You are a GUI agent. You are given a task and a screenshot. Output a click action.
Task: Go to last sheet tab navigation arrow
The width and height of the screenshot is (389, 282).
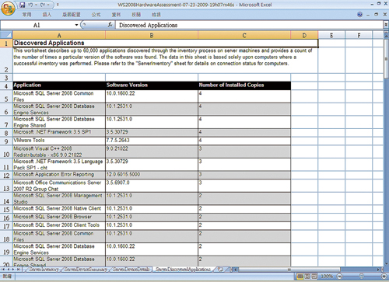[19, 270]
